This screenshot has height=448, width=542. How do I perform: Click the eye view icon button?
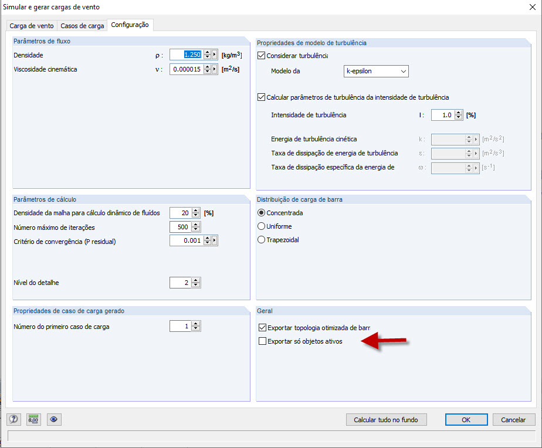point(53,419)
